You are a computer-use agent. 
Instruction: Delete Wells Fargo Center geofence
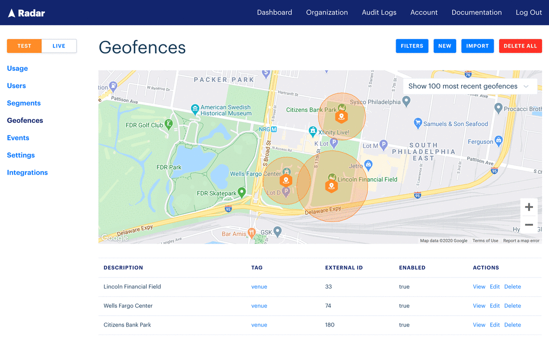[x=513, y=306]
